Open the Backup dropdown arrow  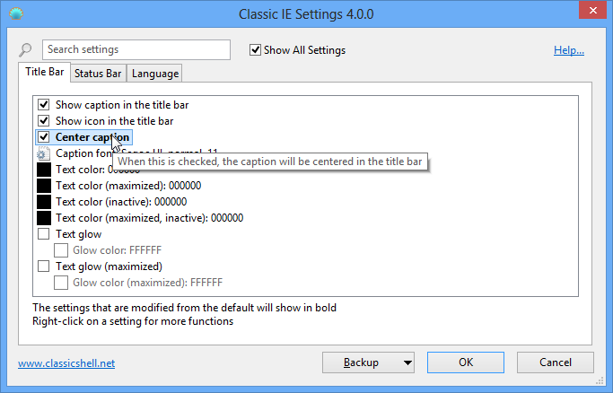pyautogui.click(x=407, y=363)
